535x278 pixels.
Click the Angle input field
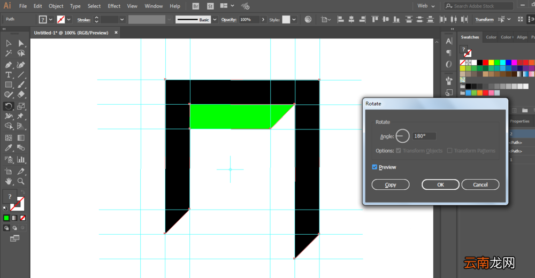(x=424, y=136)
